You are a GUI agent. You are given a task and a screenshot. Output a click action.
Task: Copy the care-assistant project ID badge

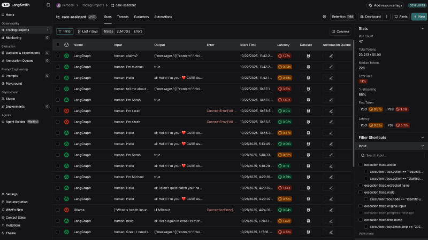(x=92, y=17)
